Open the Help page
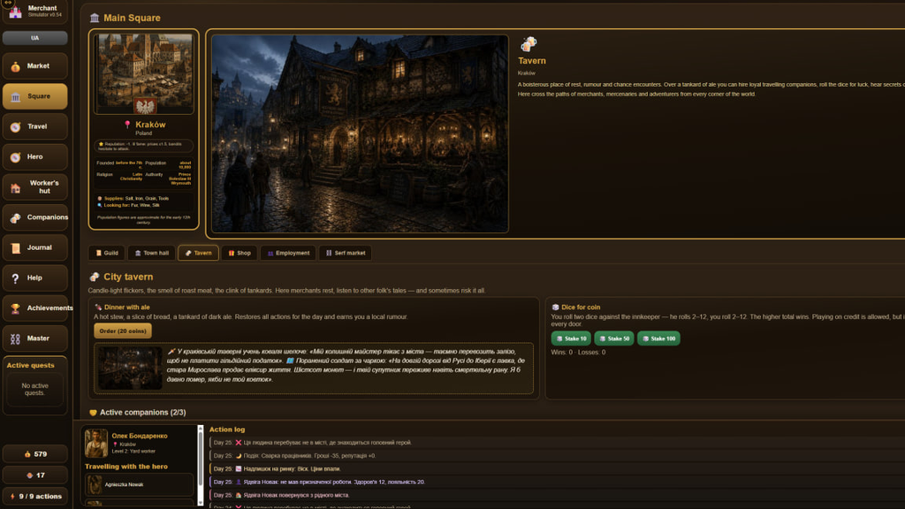 34,277
